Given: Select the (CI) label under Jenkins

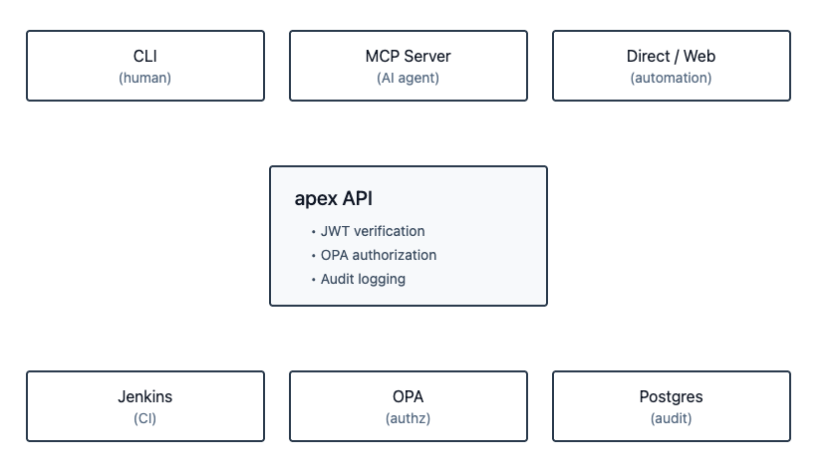Looking at the screenshot, I should tap(144, 418).
